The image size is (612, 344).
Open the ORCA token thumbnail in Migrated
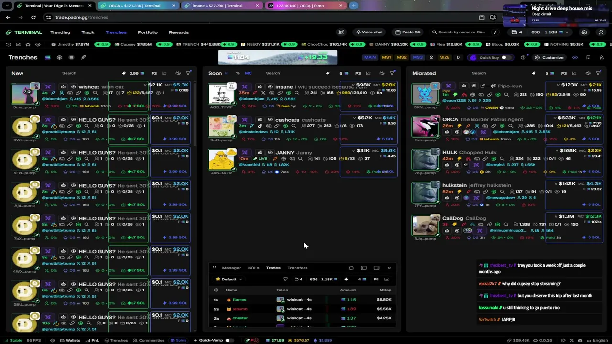tap(425, 127)
